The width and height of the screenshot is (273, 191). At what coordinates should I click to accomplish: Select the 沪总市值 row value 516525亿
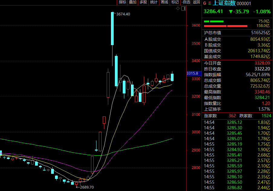pos(261,33)
